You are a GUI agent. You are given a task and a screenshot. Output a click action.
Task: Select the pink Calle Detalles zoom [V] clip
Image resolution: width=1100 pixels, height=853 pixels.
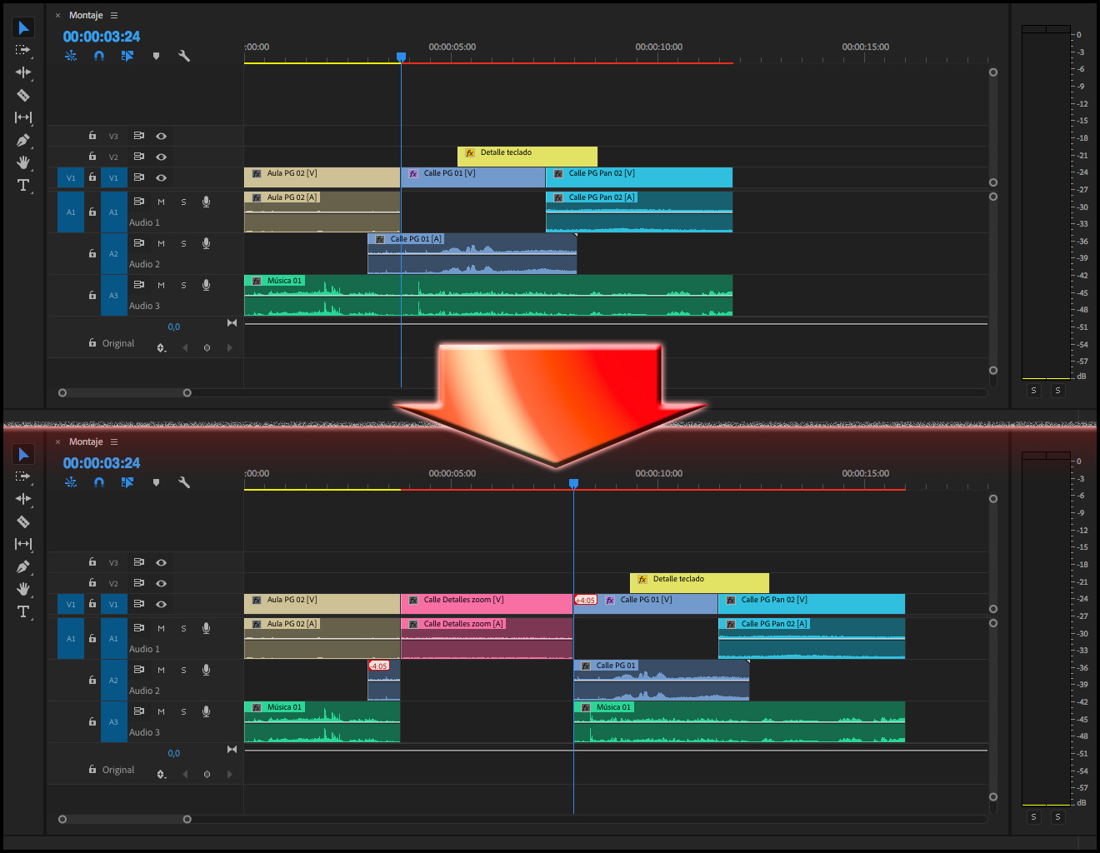click(486, 603)
